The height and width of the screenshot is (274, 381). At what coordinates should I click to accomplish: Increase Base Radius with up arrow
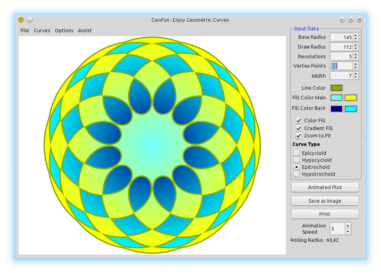[356, 35]
